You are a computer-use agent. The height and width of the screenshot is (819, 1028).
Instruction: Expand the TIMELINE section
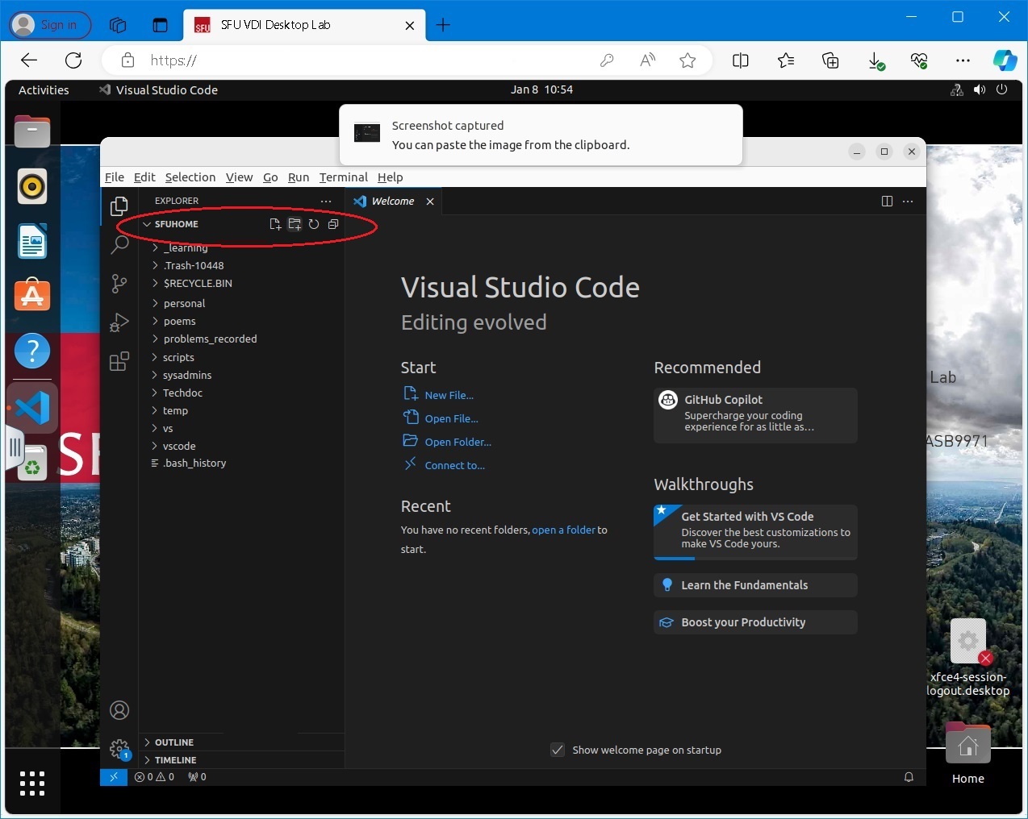point(175,760)
